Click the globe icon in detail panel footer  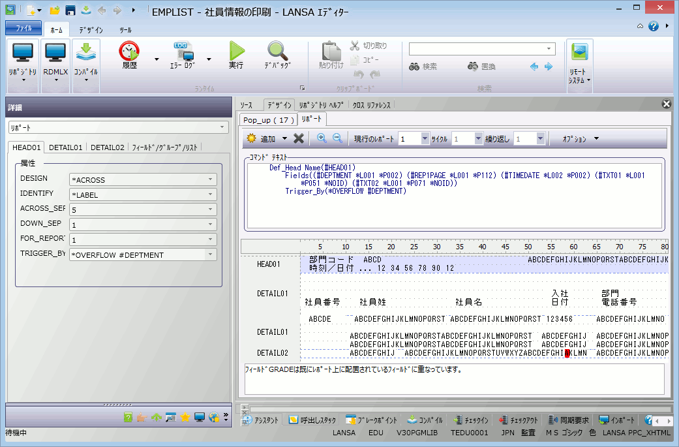point(214,417)
